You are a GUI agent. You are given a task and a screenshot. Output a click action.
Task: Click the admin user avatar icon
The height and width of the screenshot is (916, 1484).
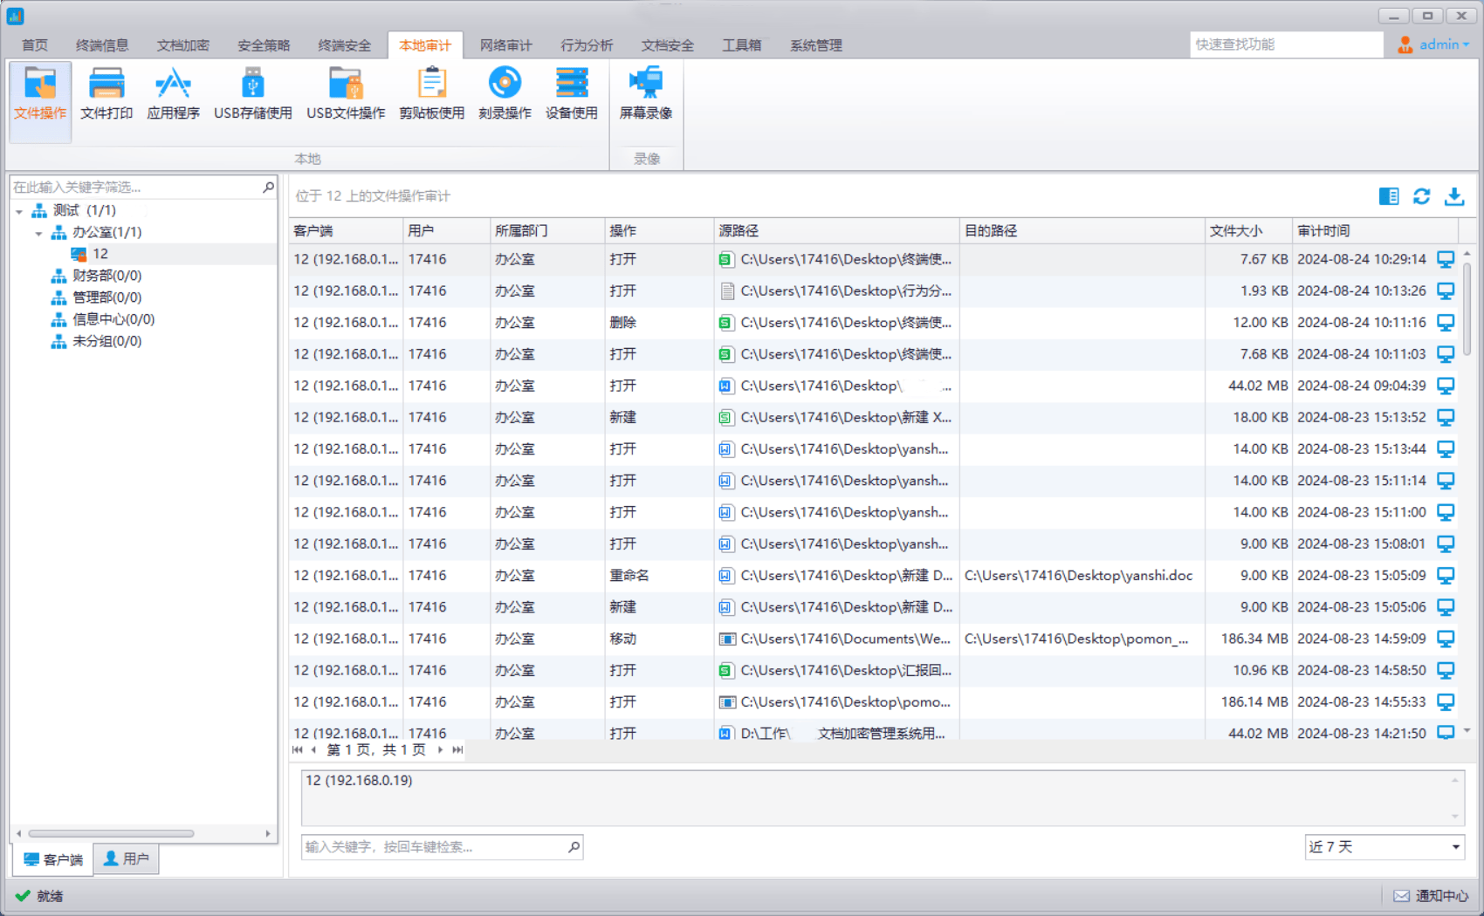click(1405, 44)
